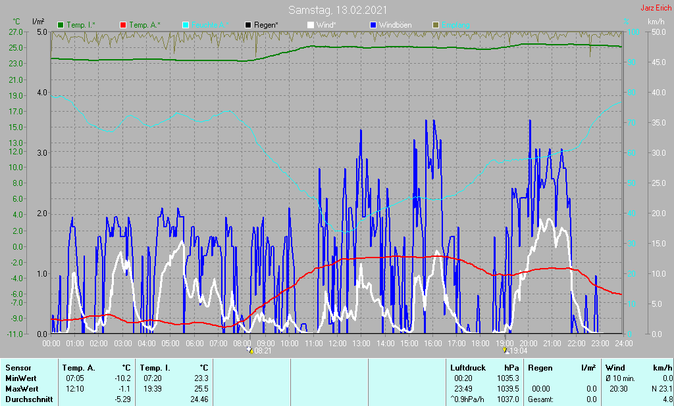Screen dimensions: 674x406
Task: Click the white Wind legend swatch
Action: (310, 25)
